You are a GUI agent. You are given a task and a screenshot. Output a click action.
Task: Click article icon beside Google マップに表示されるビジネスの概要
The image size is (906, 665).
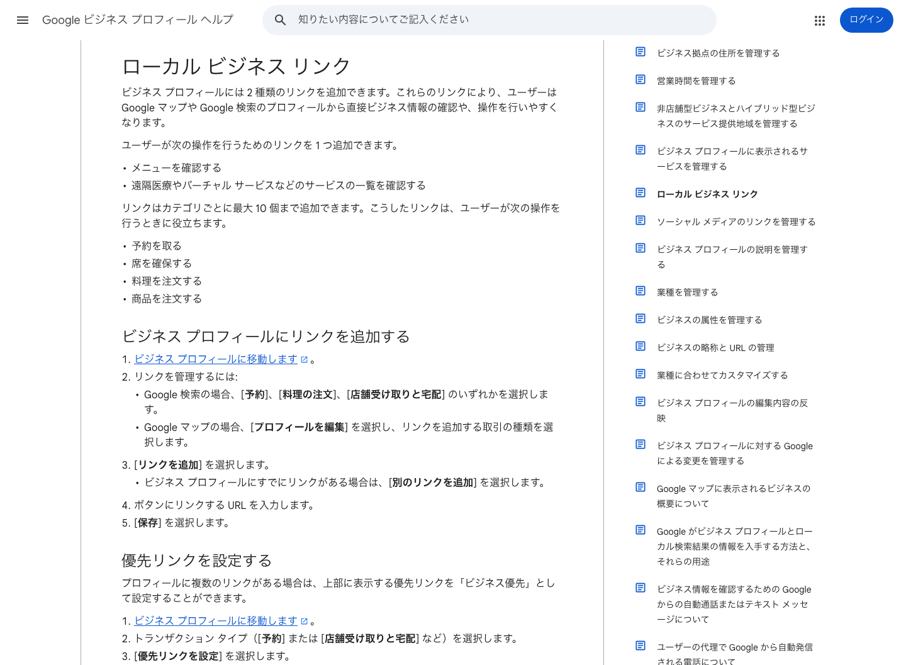point(640,487)
